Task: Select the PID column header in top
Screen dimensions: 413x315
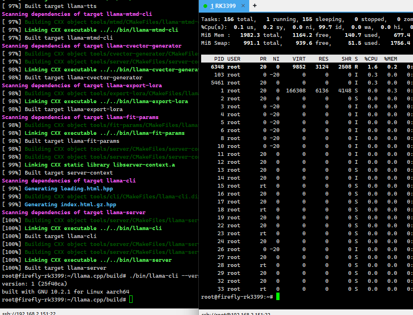Action: [219, 59]
